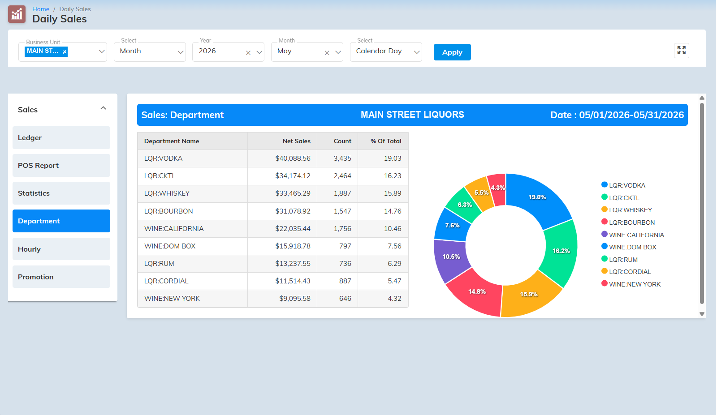Click the 7.6% blue donut slice
Screen dimensions: 717x415
coord(452,226)
